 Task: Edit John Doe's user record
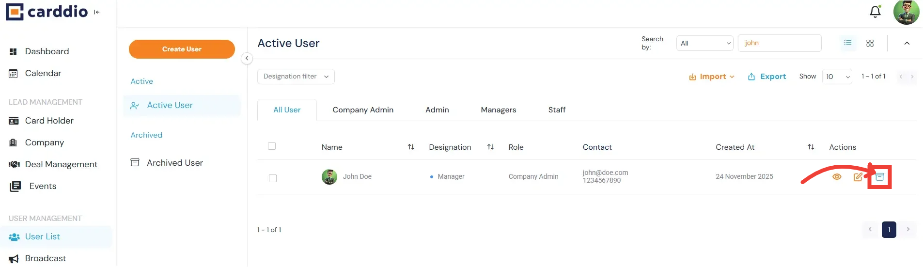point(858,177)
